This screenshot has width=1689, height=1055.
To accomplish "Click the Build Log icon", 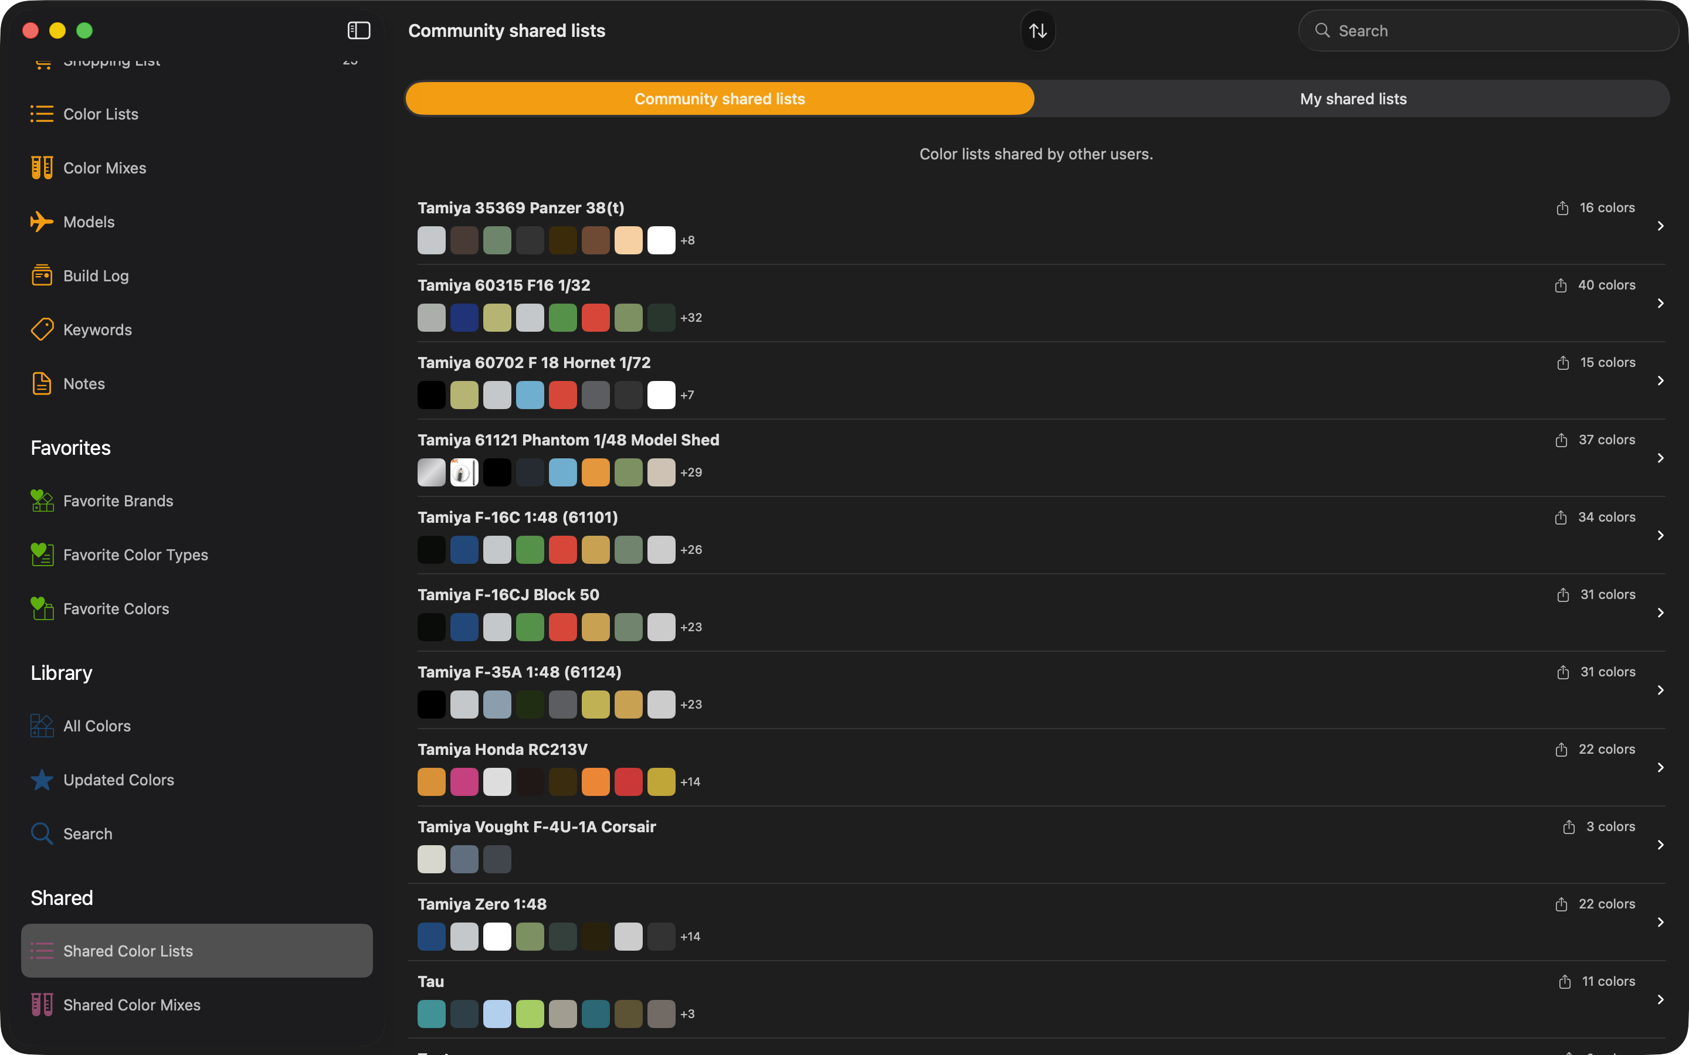I will tap(42, 275).
